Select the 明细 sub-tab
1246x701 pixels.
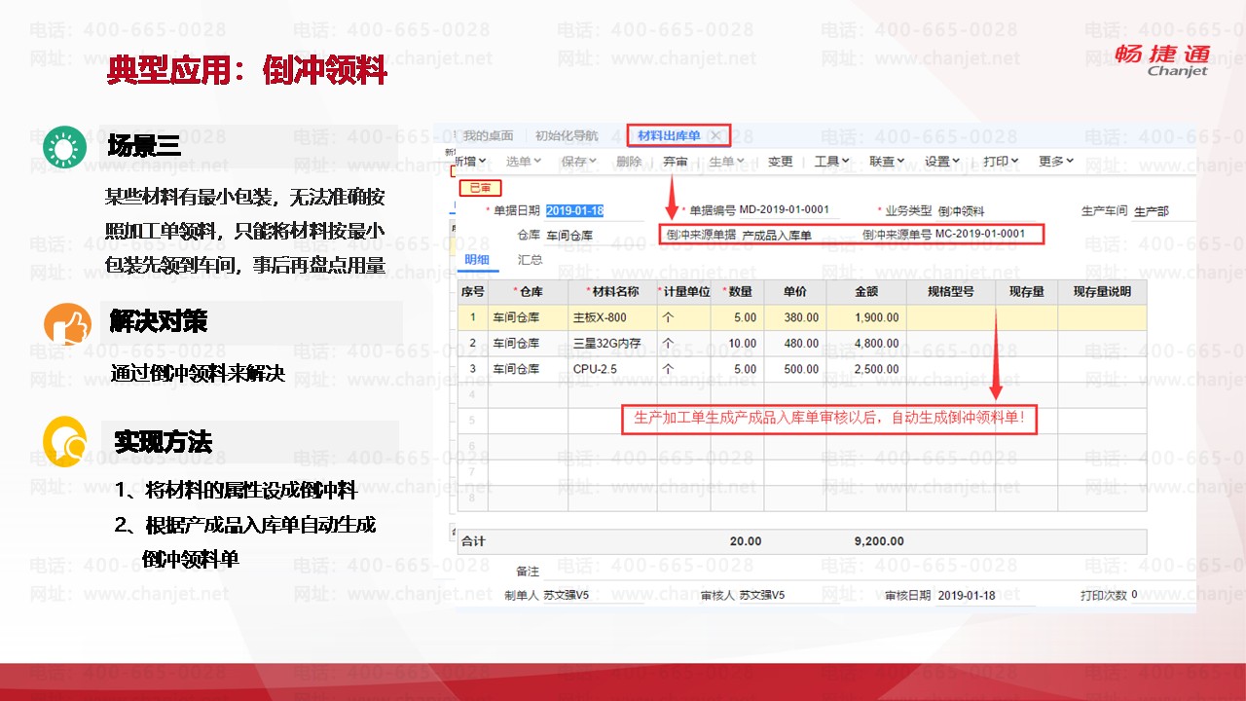click(477, 260)
